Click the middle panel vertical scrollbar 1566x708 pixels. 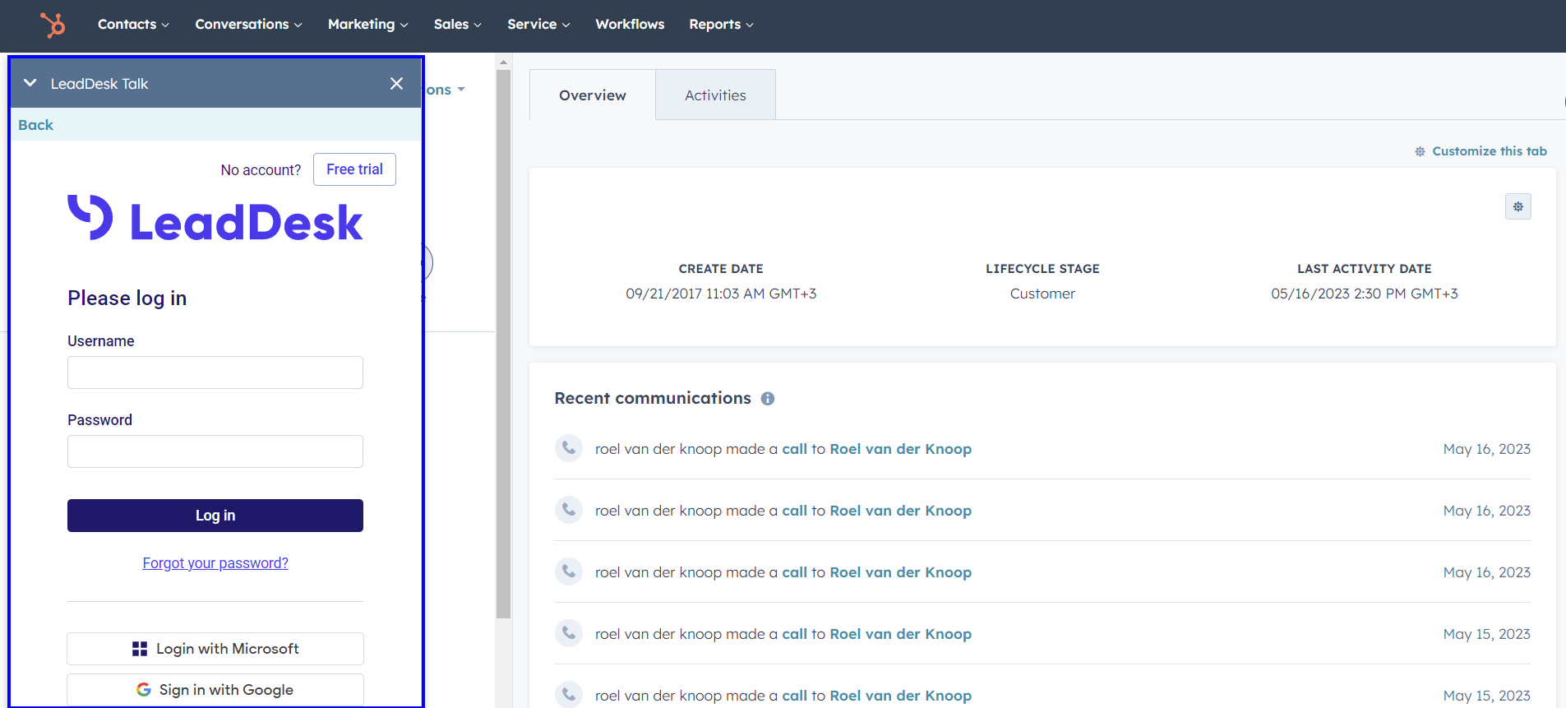click(x=504, y=344)
